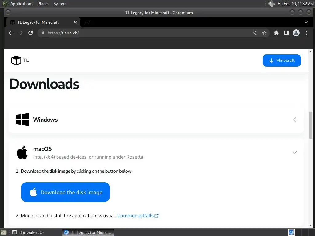
Task: Open the Applications menu
Action: coord(22,4)
